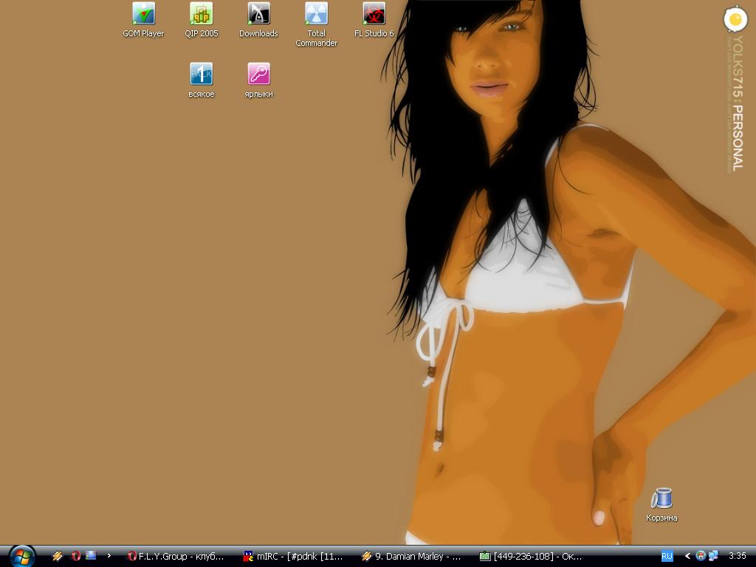Image resolution: width=756 pixels, height=567 pixels.
Task: Launch FL Studio 6 from desktop
Action: [x=374, y=20]
